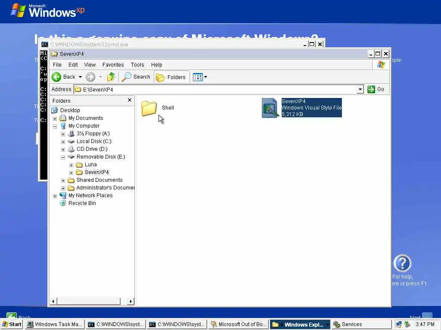Open the Back history dropdown arrow
Screen dimensions: 441x330
coord(80,77)
